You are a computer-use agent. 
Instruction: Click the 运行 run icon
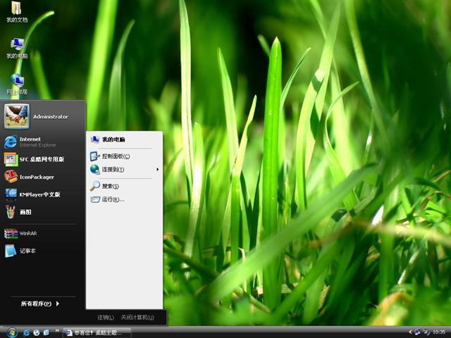95,199
